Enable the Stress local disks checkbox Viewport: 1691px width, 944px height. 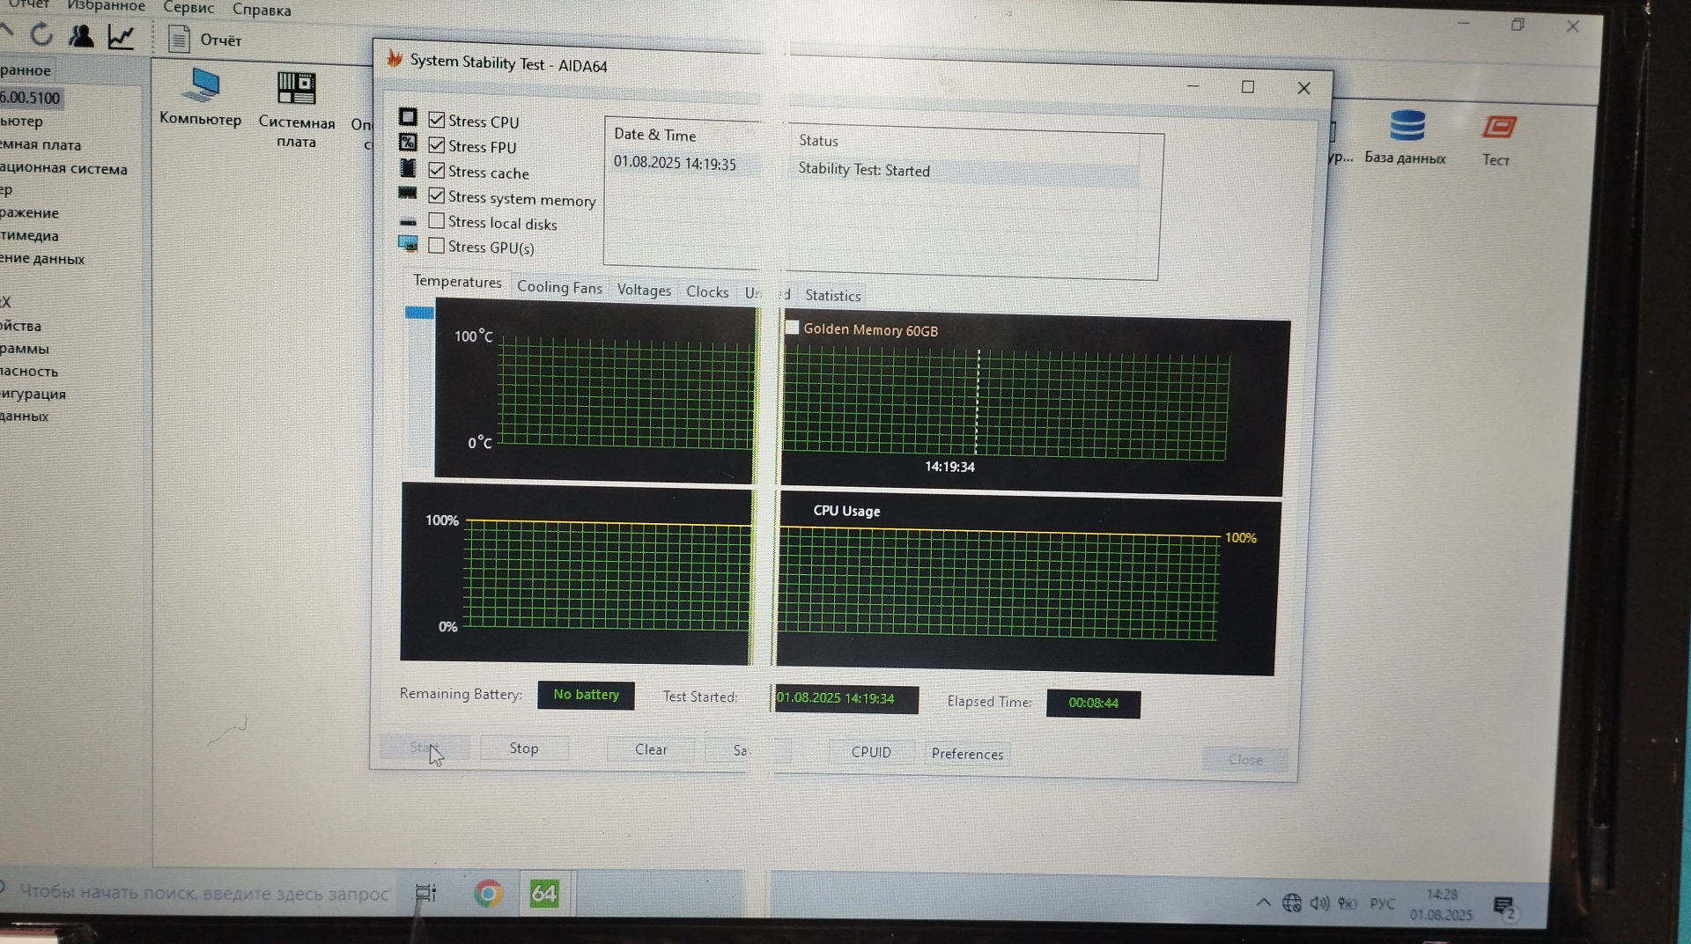pyautogui.click(x=436, y=221)
